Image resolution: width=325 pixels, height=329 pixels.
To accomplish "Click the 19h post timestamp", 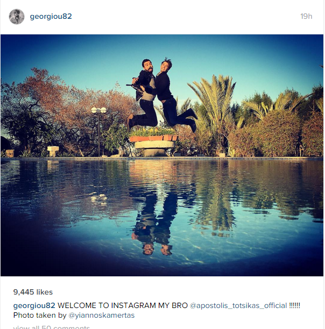I will tap(306, 16).
